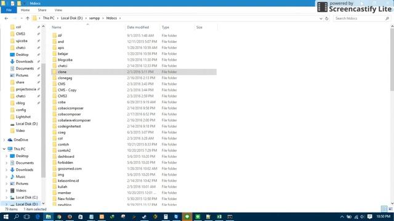Go back with the Back arrow
394x221 pixels.
pos(6,18)
